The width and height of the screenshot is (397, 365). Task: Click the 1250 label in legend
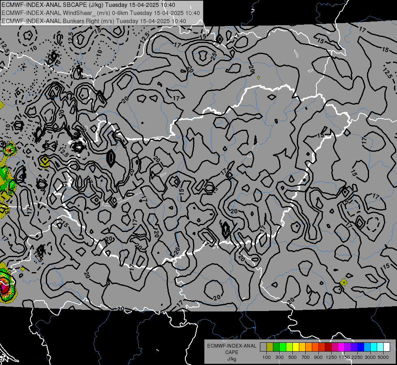click(x=331, y=357)
